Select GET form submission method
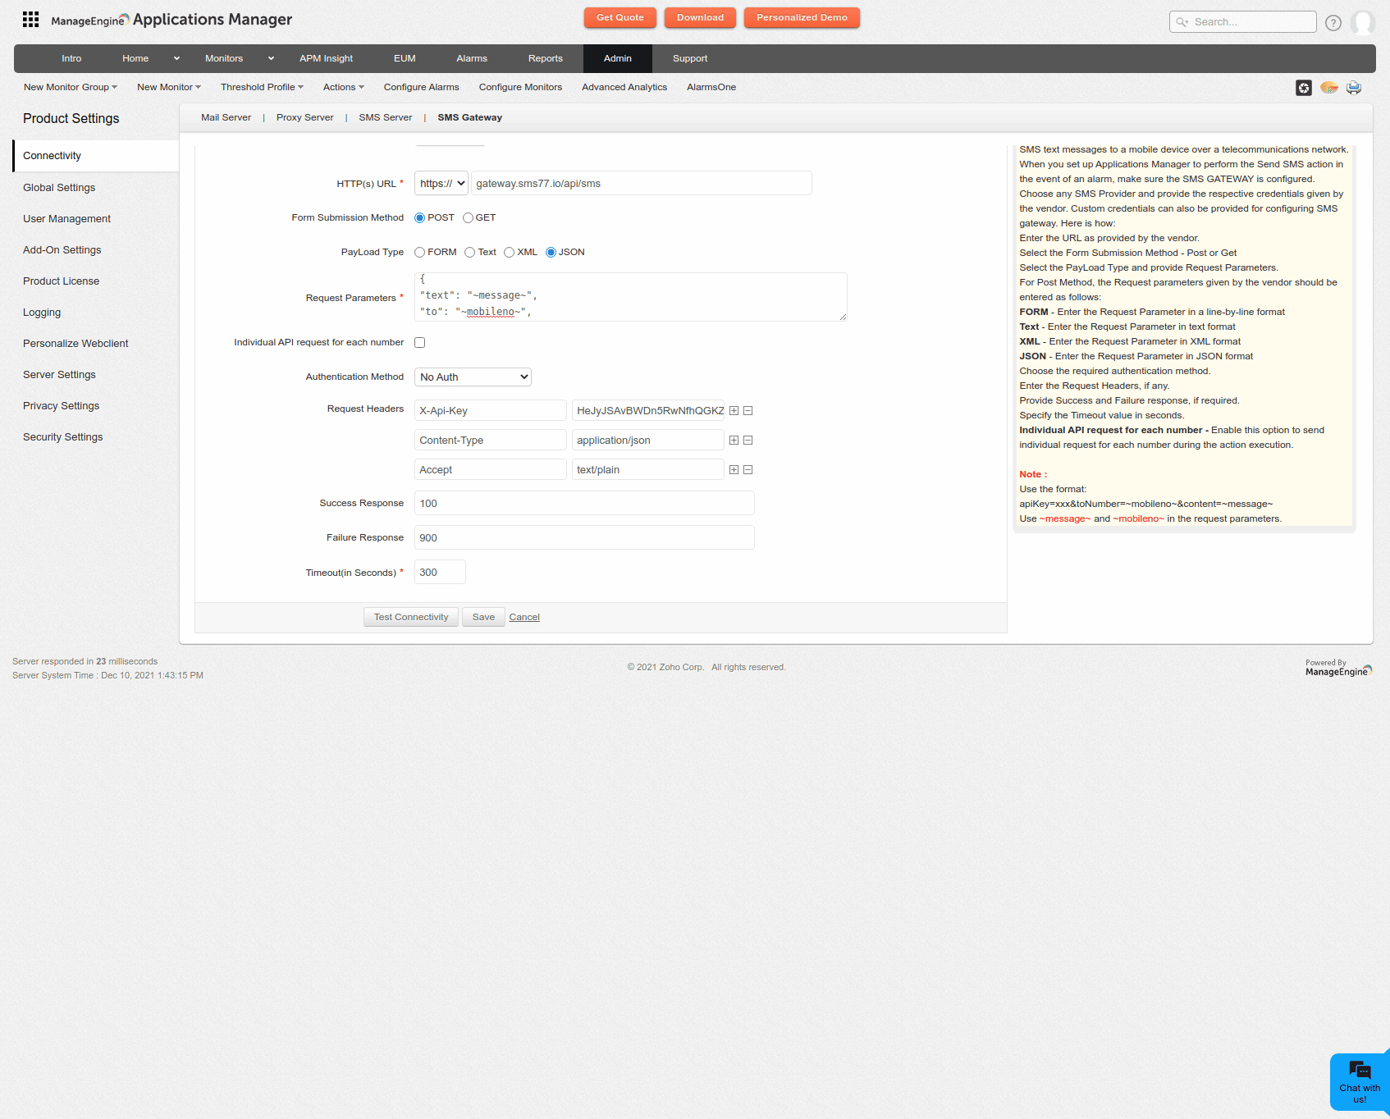1390x1119 pixels. (x=469, y=218)
